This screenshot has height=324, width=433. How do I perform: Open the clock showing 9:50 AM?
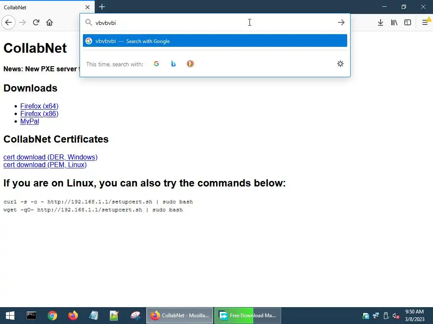(414, 316)
